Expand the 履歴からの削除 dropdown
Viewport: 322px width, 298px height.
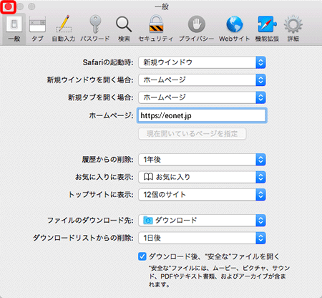202,160
